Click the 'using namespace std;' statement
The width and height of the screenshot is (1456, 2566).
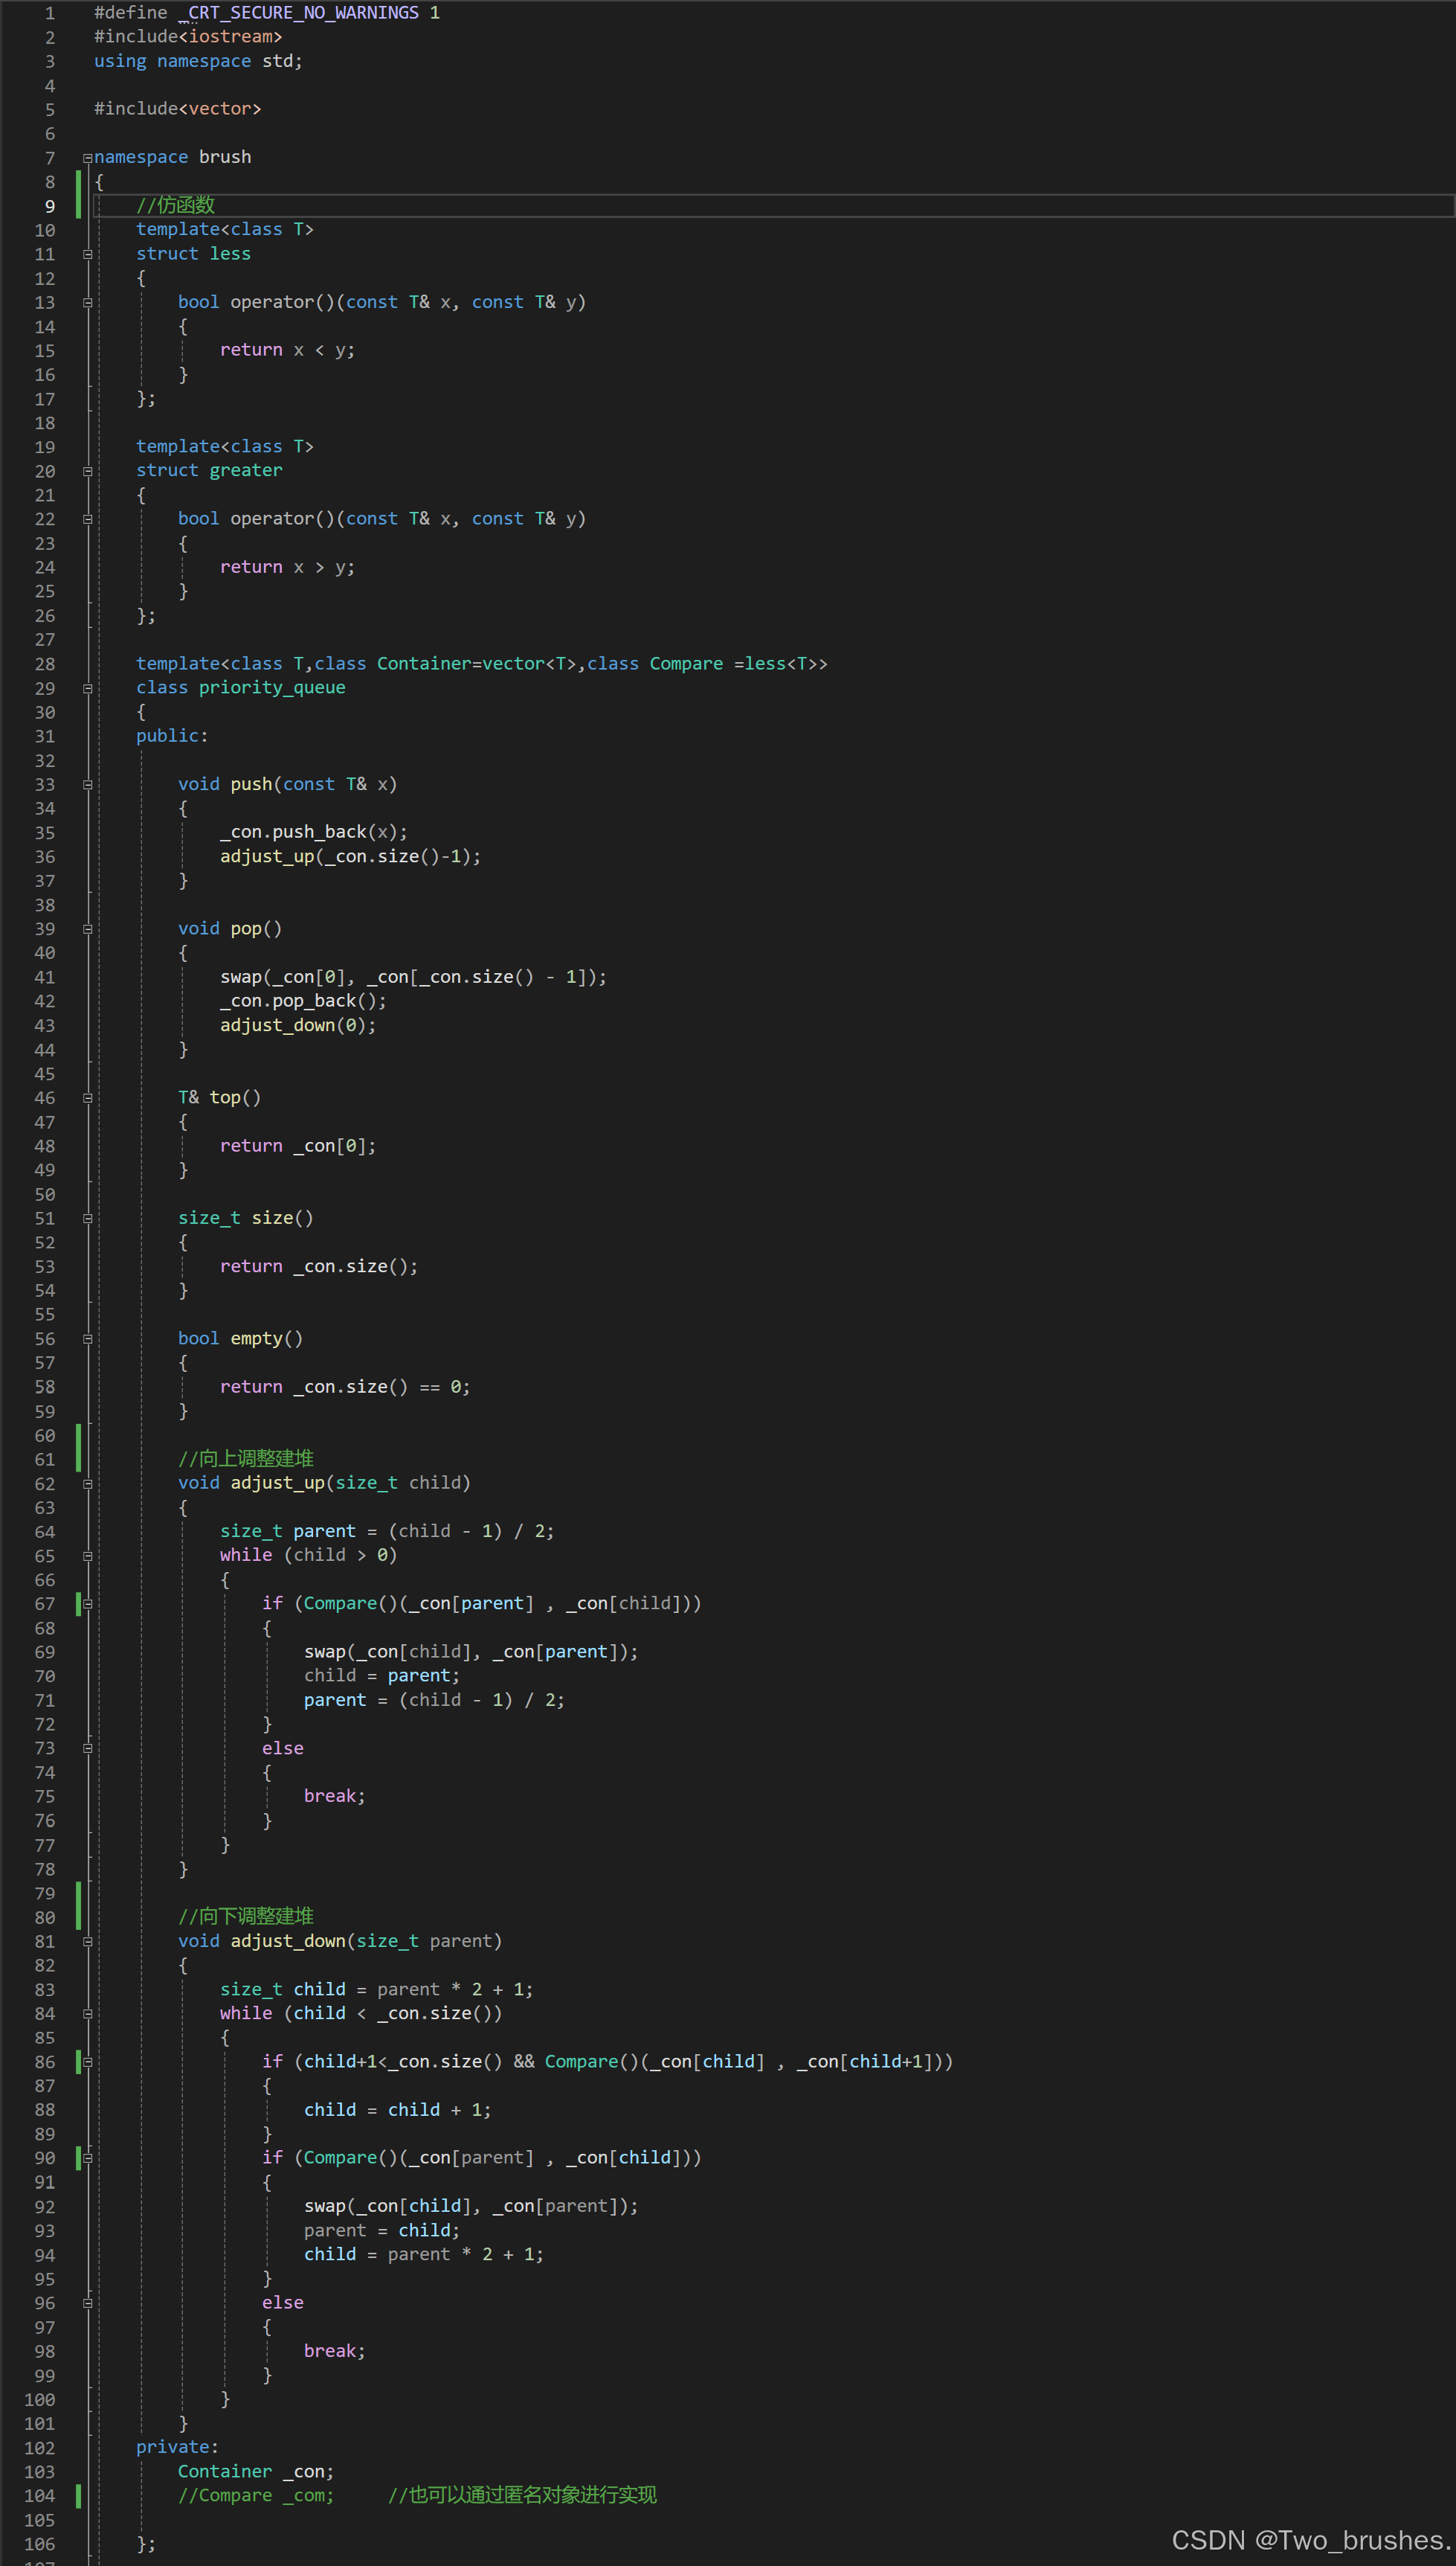pos(198,61)
